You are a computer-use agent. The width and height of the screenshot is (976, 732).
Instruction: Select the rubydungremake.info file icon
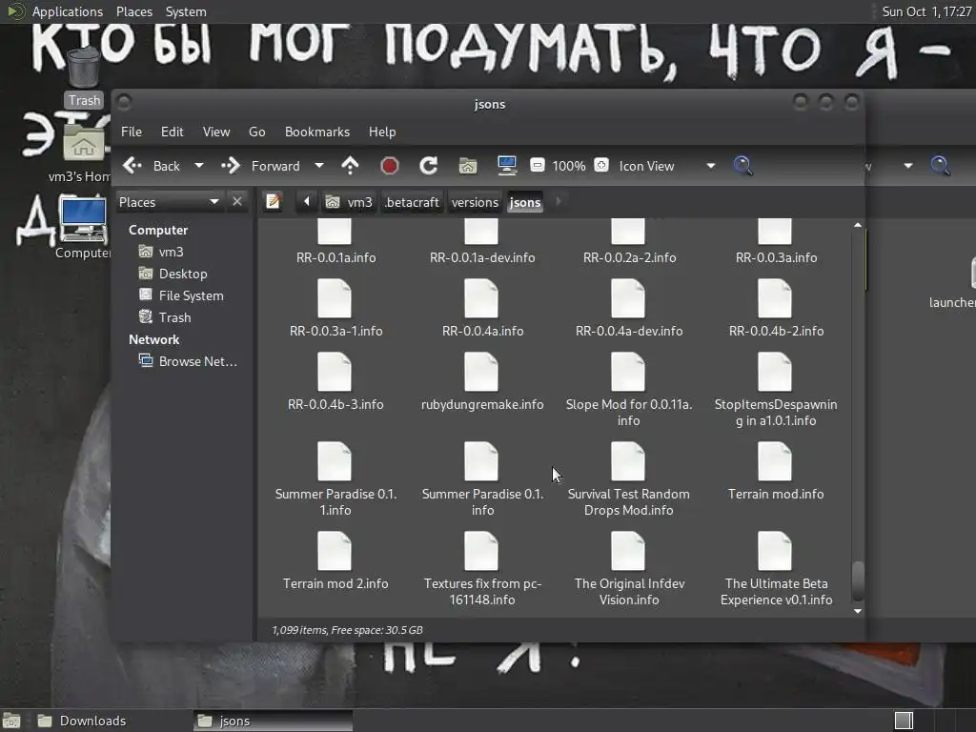tap(481, 372)
